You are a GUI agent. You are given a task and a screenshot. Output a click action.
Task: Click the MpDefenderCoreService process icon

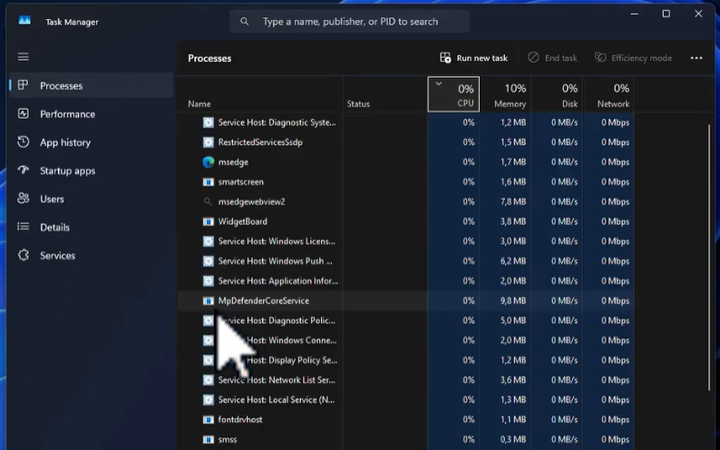(209, 301)
